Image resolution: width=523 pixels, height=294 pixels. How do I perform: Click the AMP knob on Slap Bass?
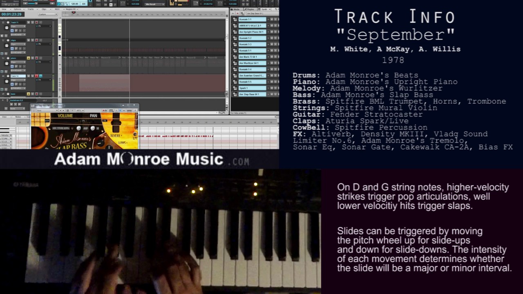(78, 128)
